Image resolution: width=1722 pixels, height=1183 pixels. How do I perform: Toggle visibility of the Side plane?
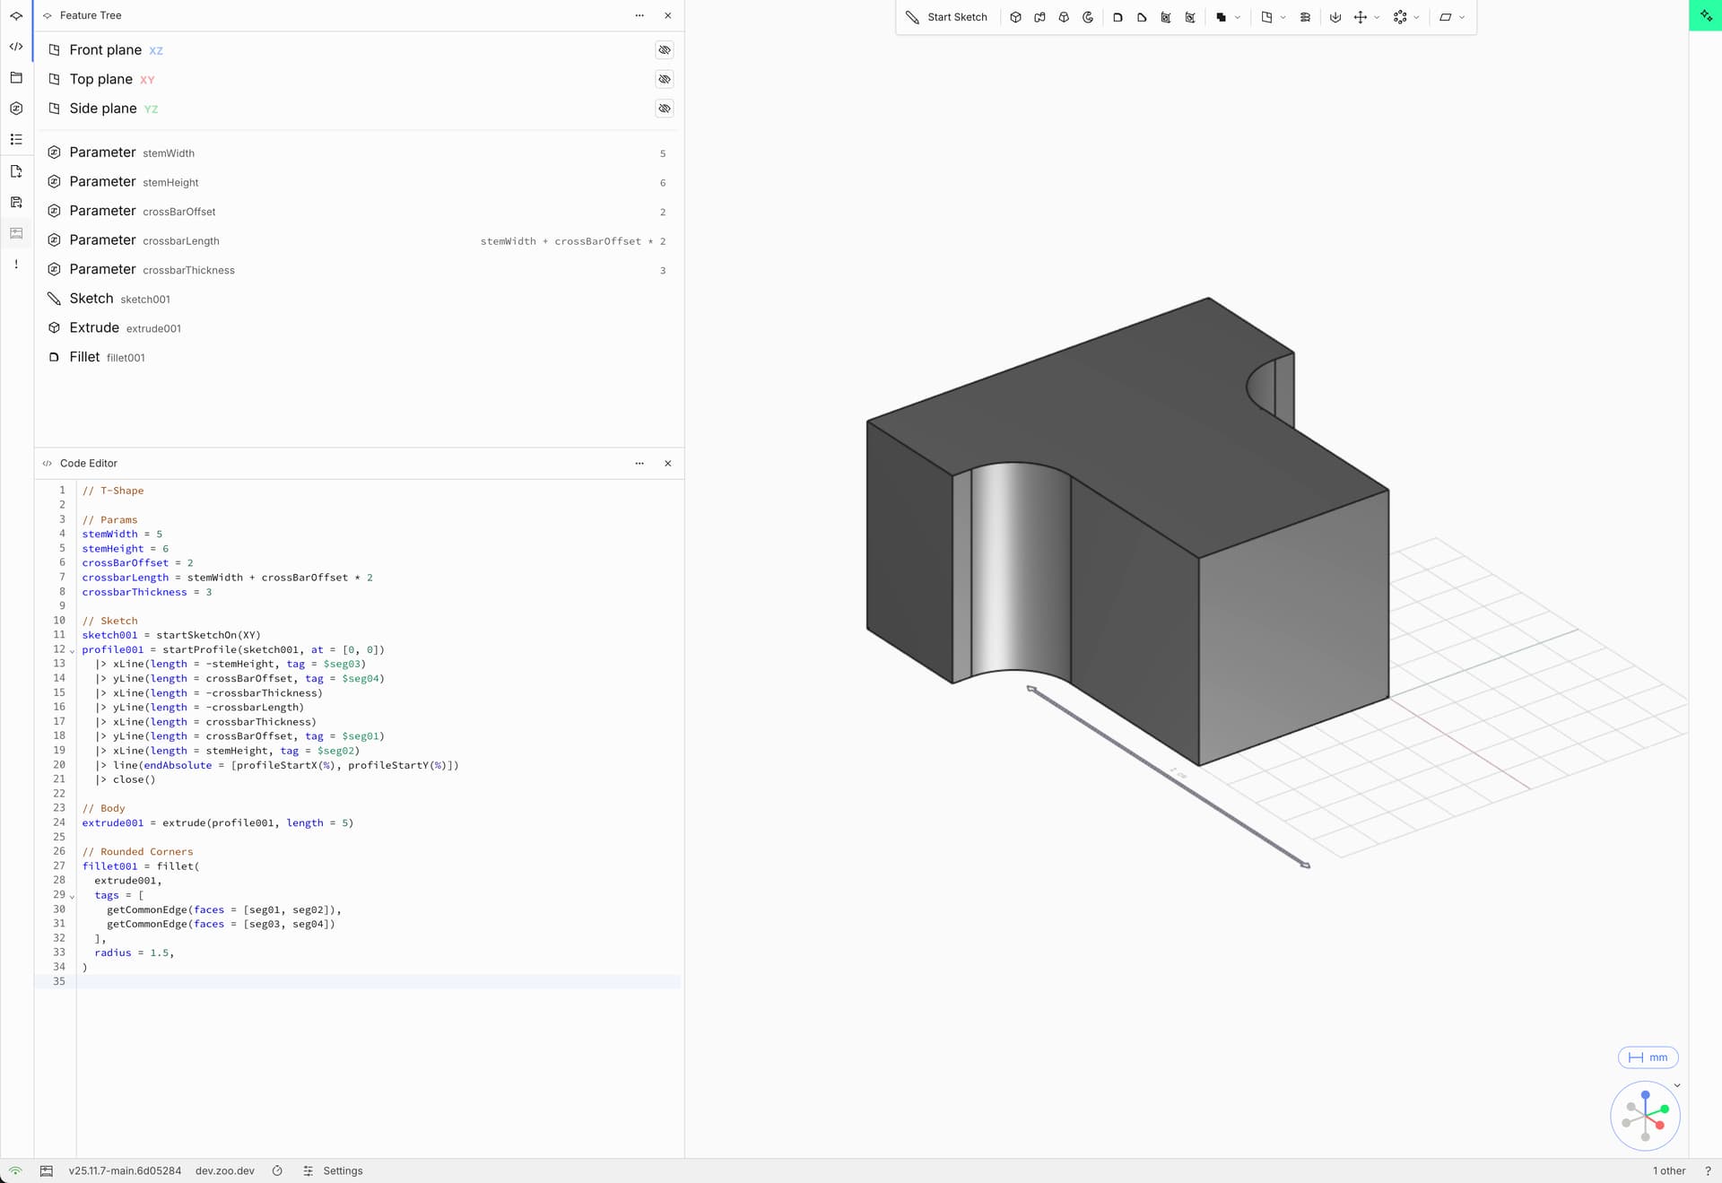point(665,109)
